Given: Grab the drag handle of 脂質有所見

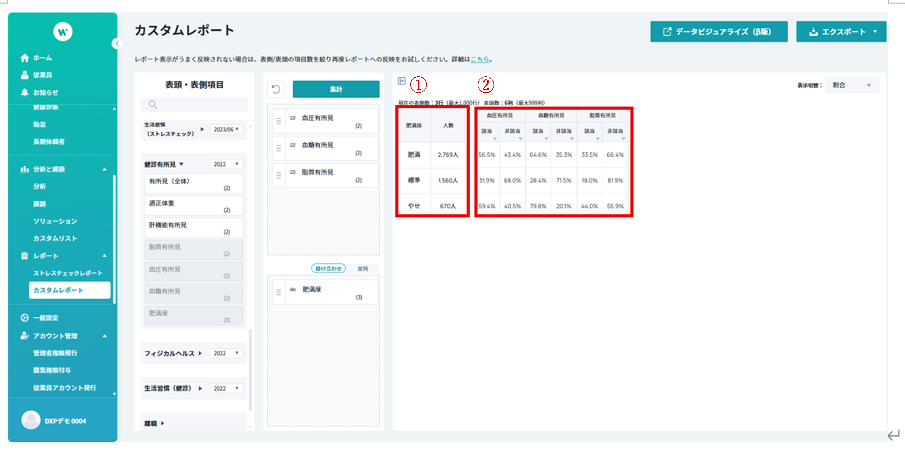Looking at the screenshot, I should [x=279, y=175].
